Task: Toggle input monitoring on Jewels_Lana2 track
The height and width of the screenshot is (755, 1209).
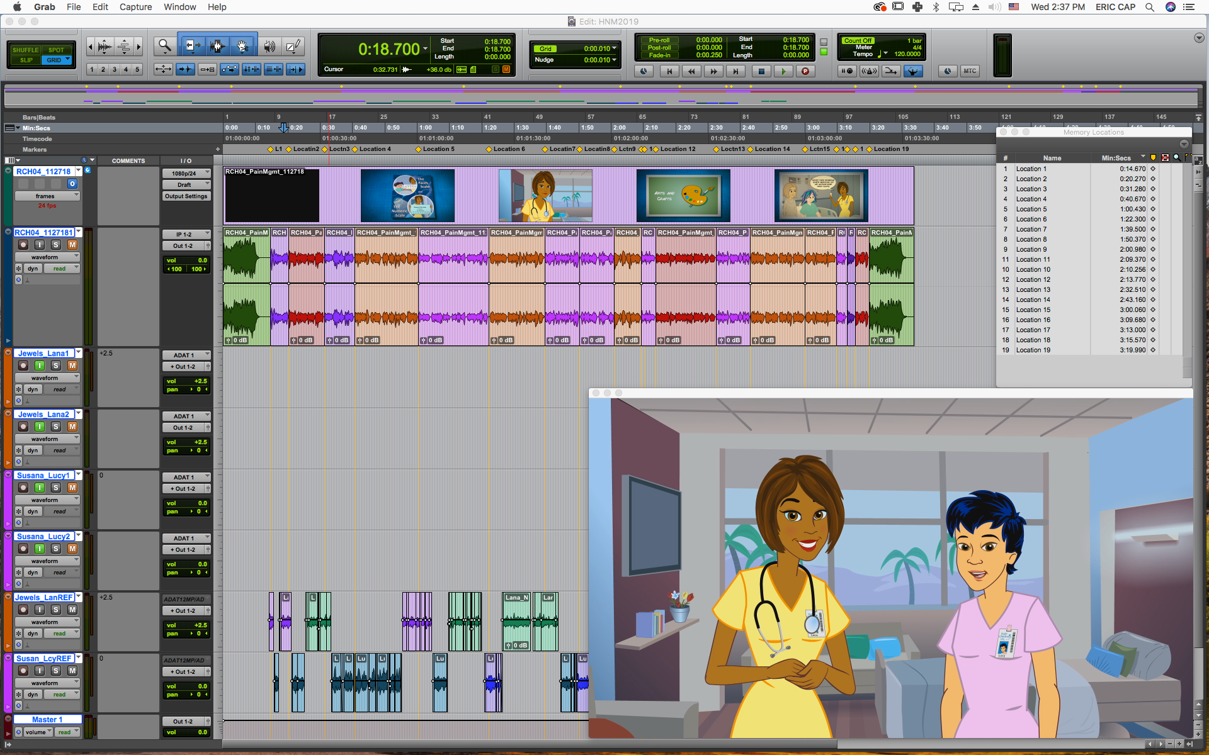Action: tap(40, 427)
